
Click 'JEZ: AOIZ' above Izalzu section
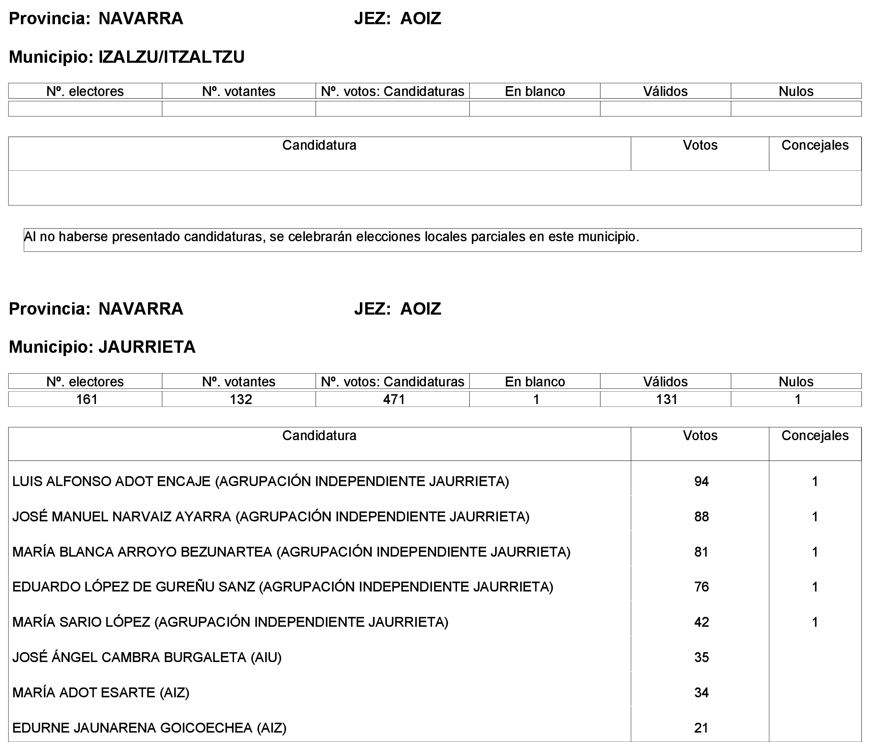point(398,18)
